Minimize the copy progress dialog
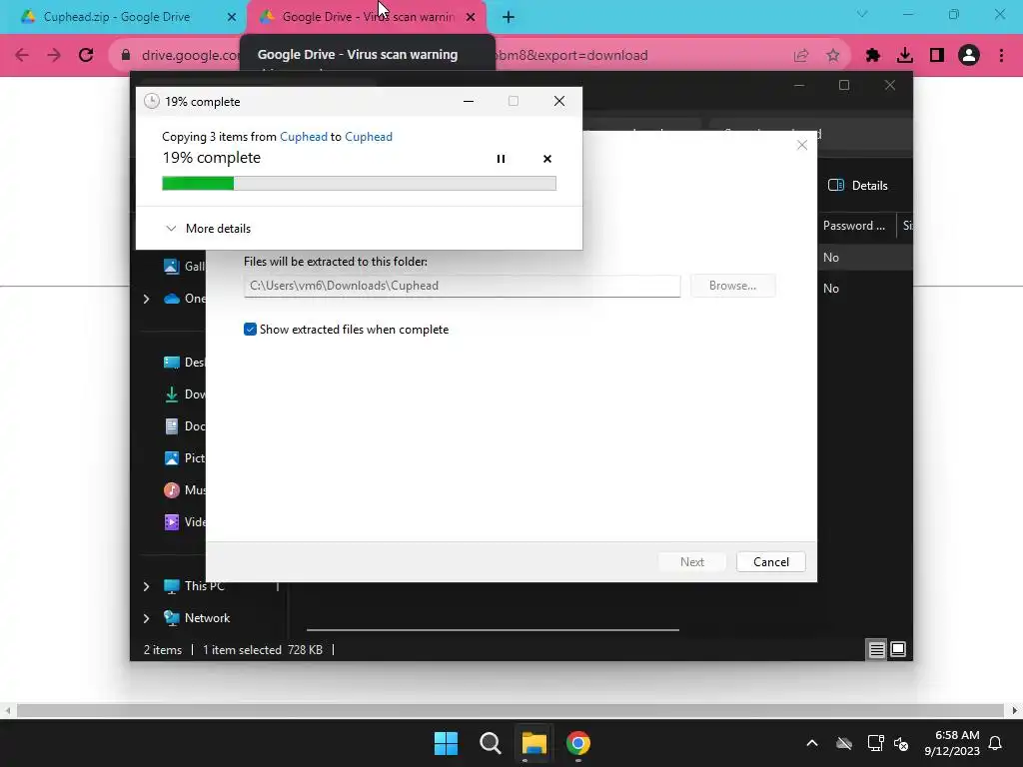The height and width of the screenshot is (767, 1023). pyautogui.click(x=469, y=101)
